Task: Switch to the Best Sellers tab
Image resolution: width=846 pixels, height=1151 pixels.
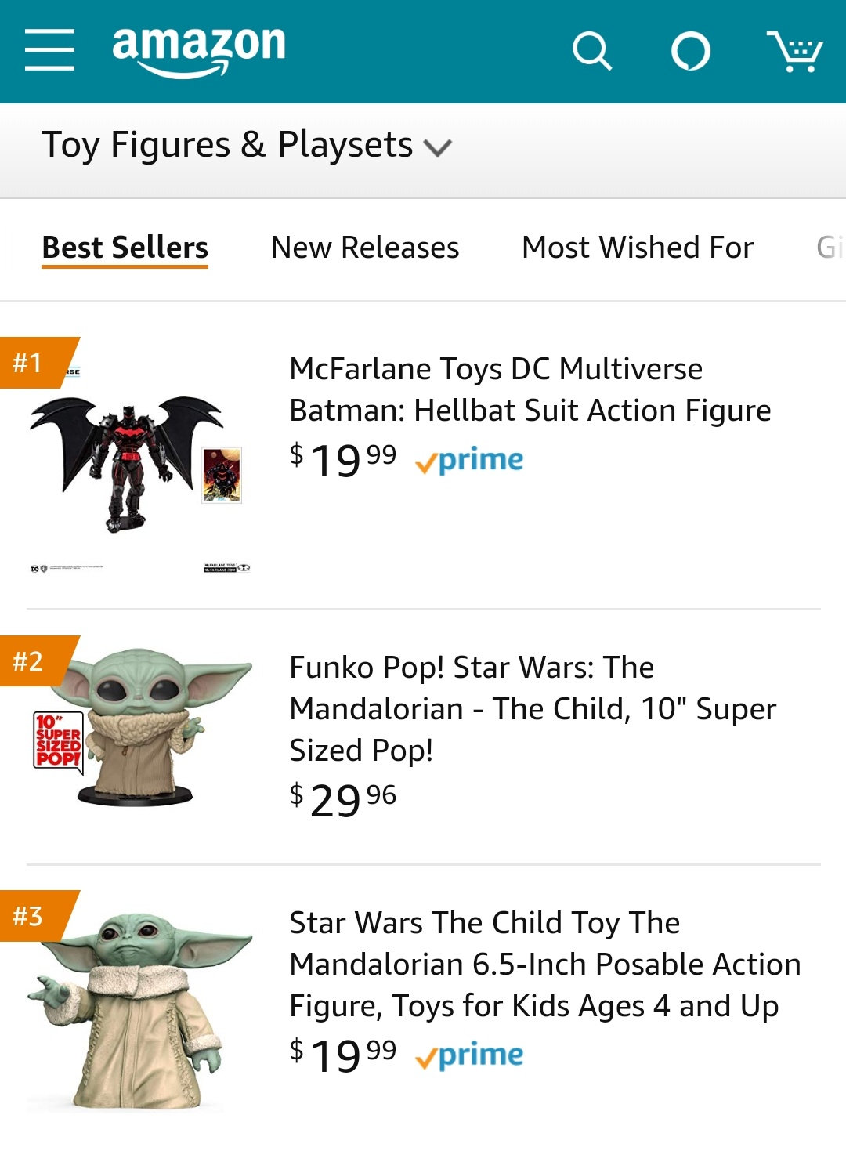Action: pos(125,248)
